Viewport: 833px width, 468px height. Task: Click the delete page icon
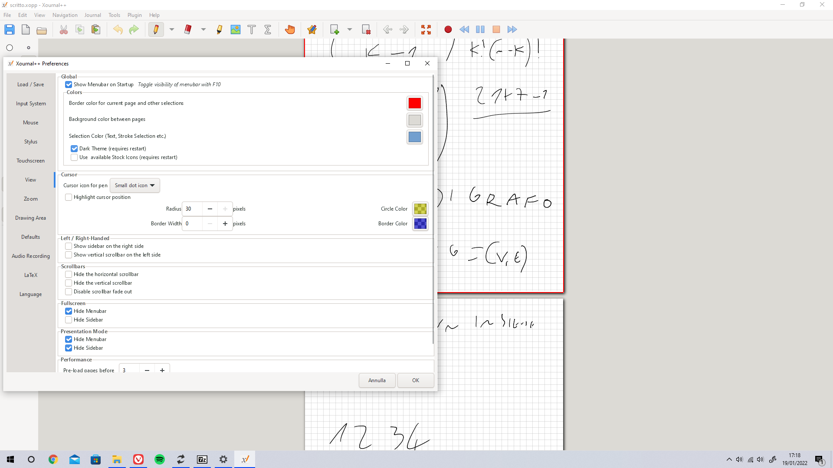click(x=366, y=29)
